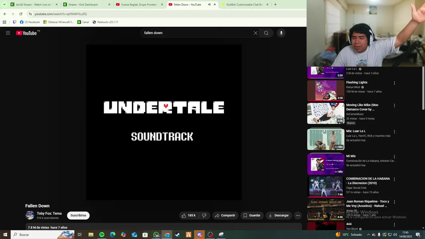Open Task View on the taskbar
This screenshot has width=425, height=239.
(80, 235)
